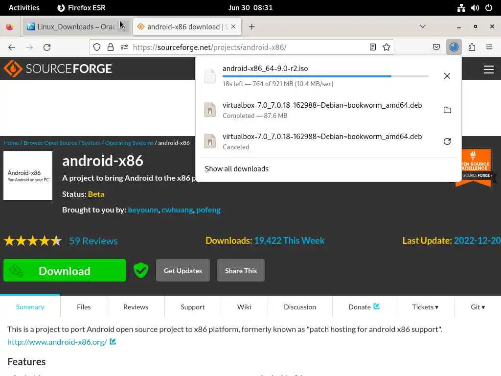Click the save to Pocket icon
Image resolution: width=501 pixels, height=376 pixels.
436,47
